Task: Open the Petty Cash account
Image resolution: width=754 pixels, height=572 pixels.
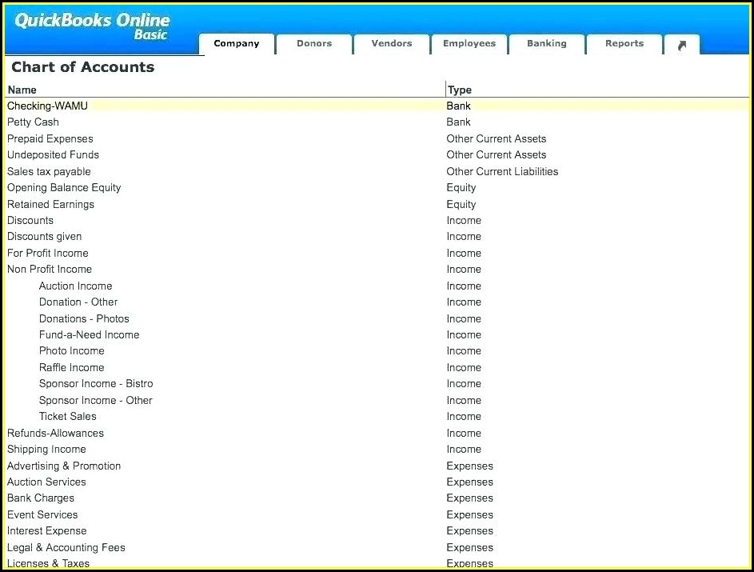Action: click(x=33, y=122)
